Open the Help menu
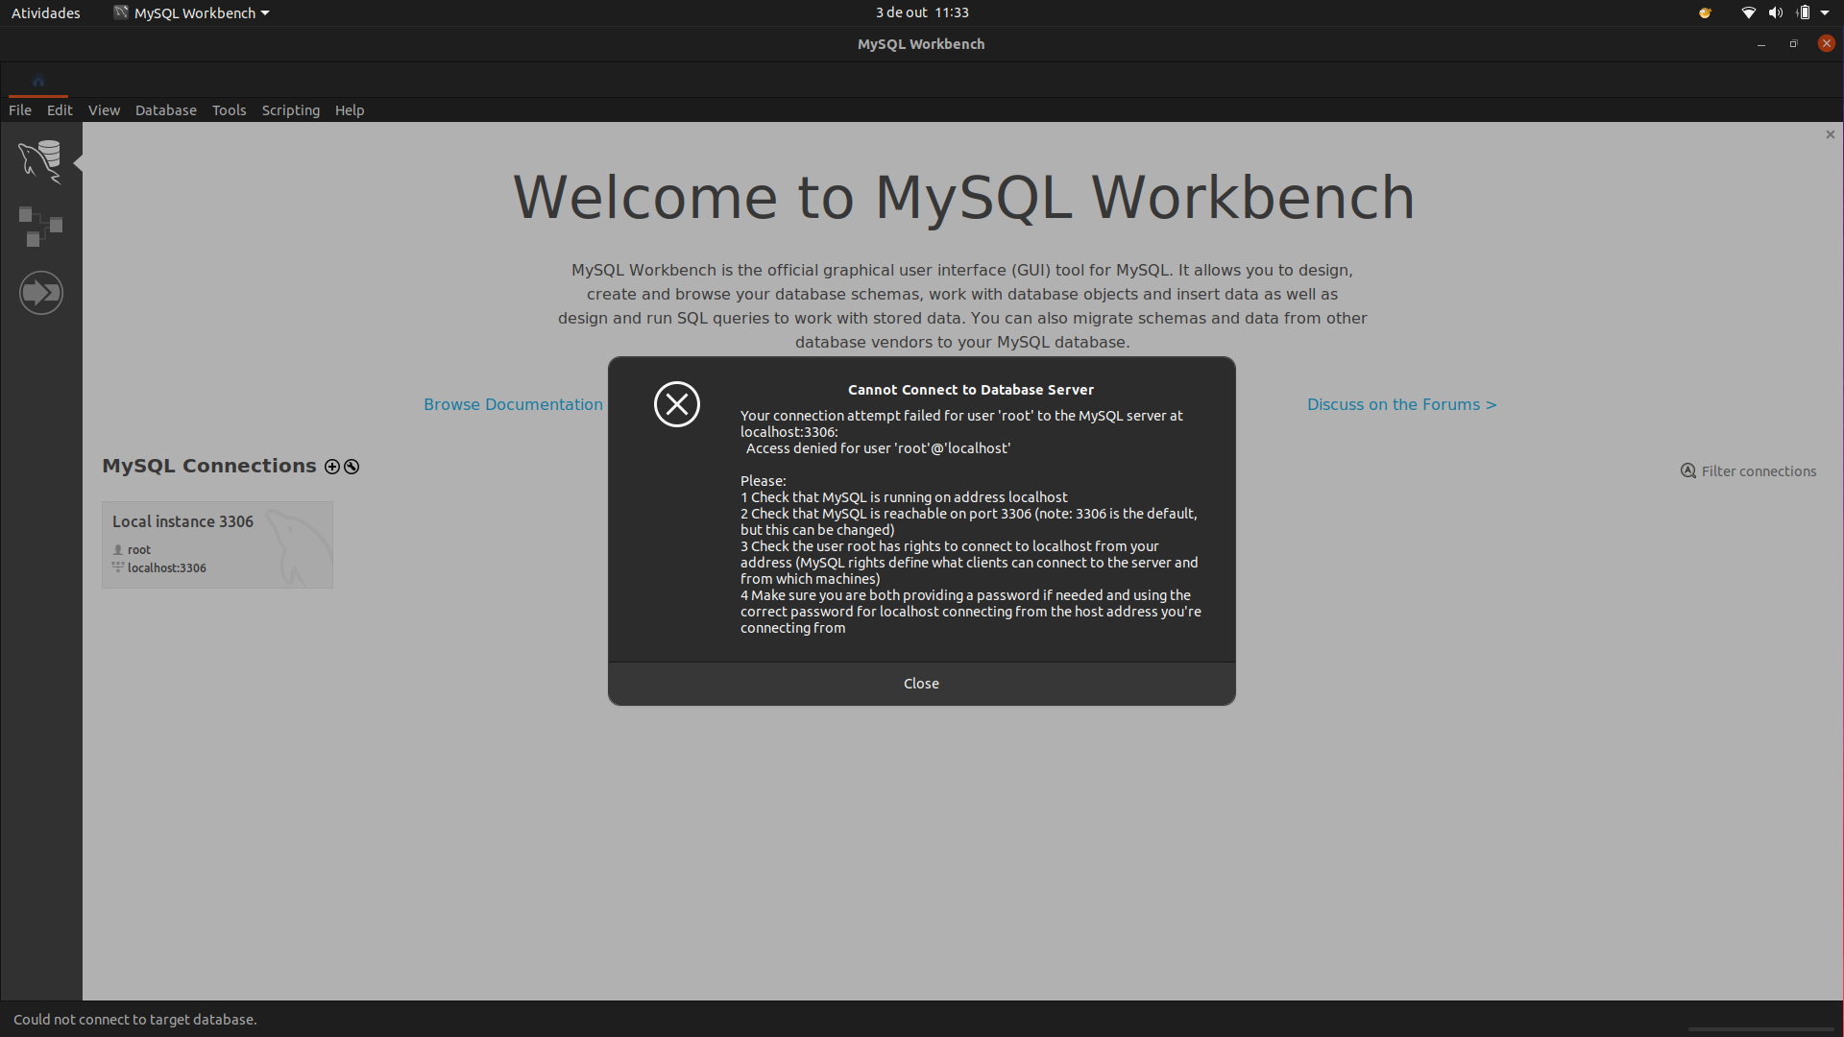 pos(350,110)
